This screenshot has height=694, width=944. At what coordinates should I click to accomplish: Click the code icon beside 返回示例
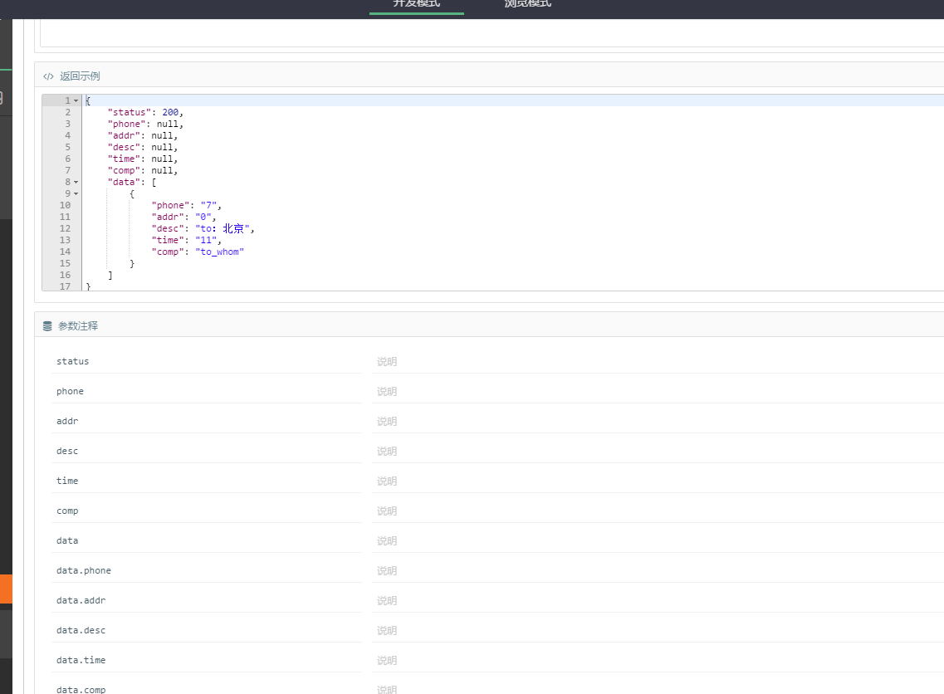point(48,76)
